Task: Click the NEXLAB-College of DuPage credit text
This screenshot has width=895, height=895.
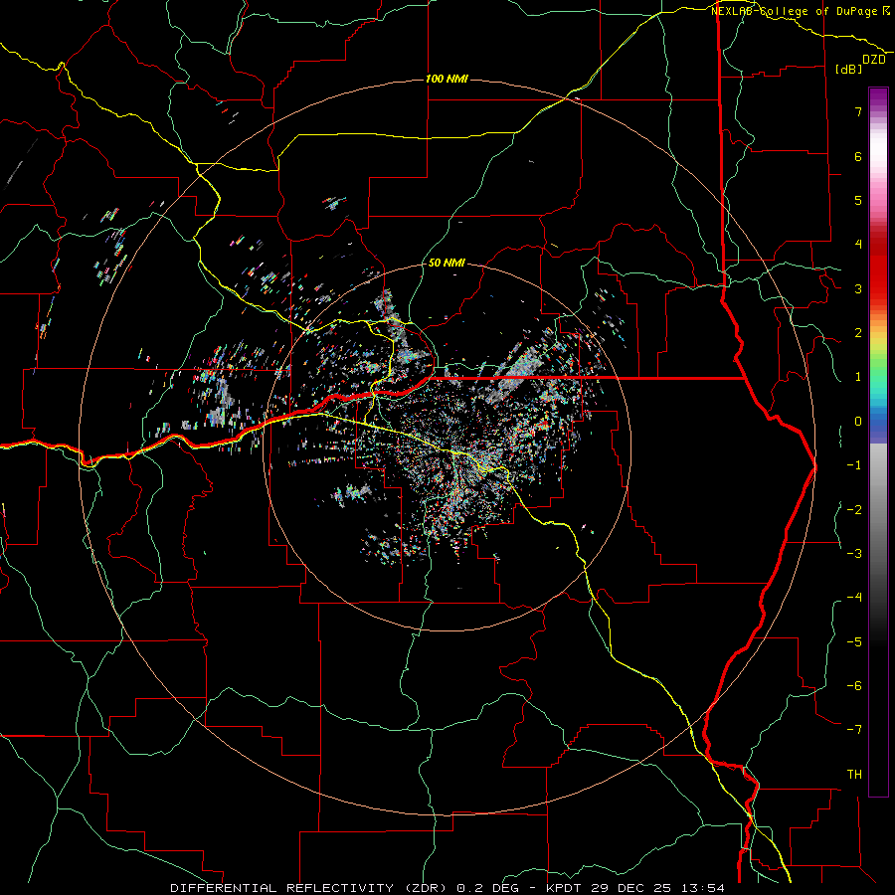Action: tap(794, 11)
